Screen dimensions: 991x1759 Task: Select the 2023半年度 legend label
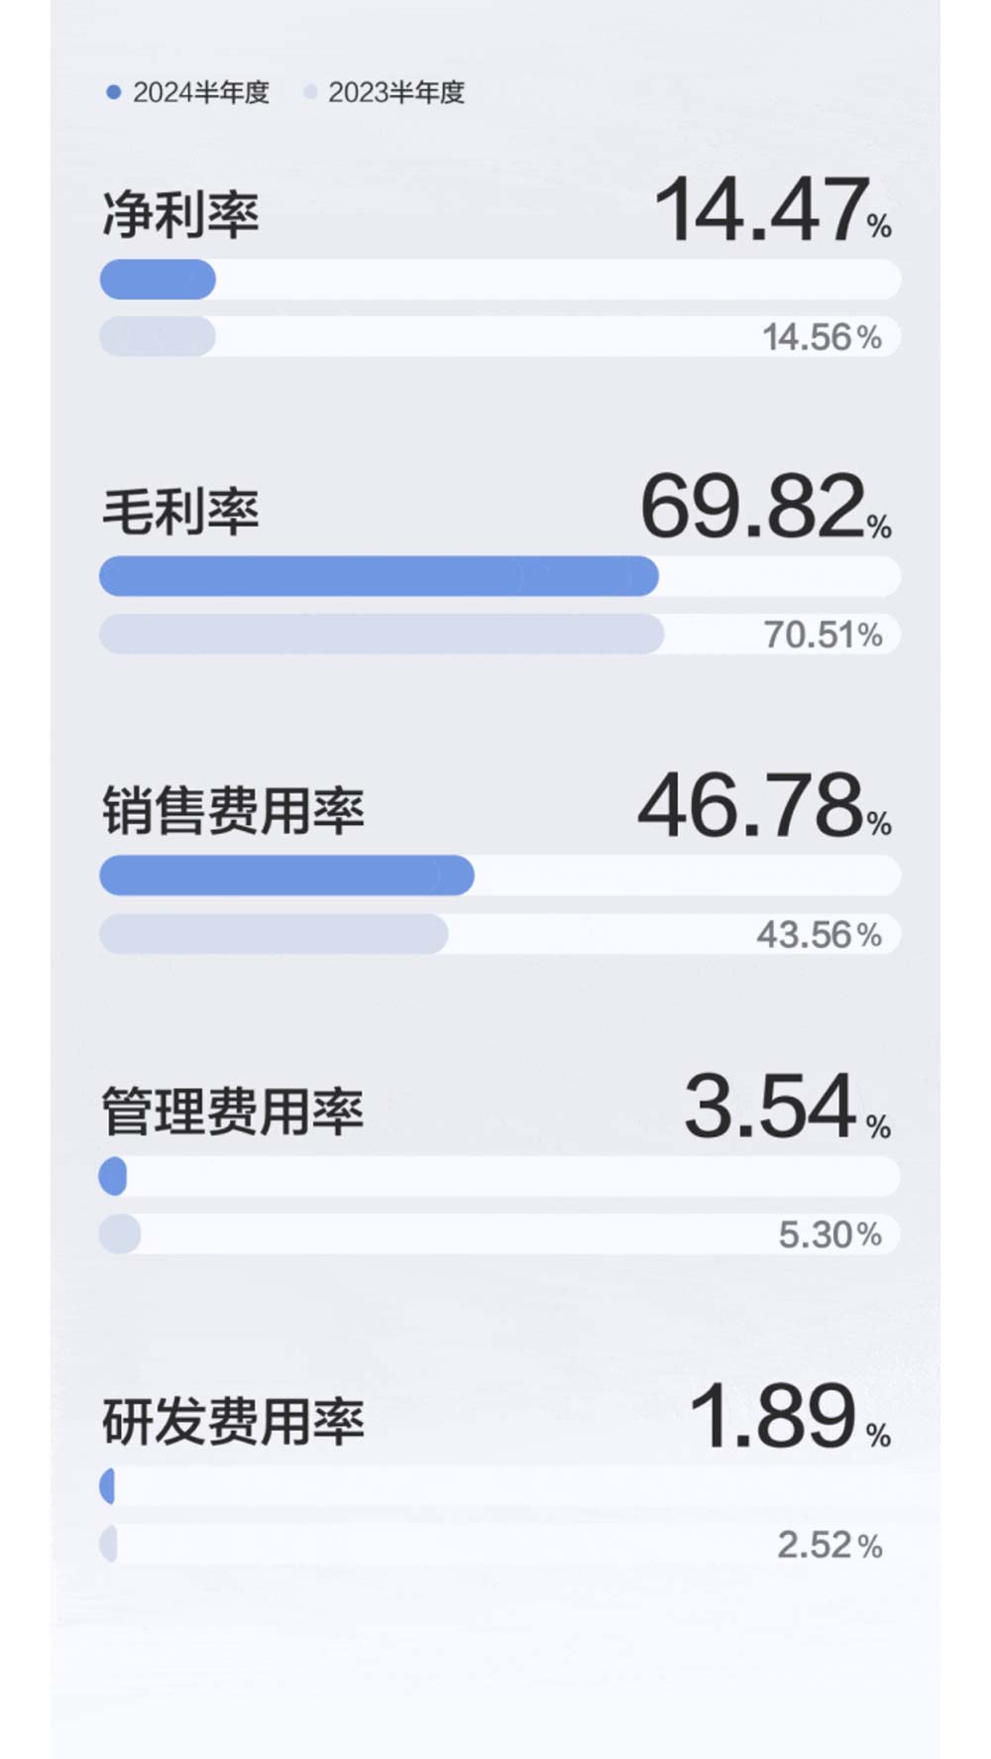(x=396, y=92)
